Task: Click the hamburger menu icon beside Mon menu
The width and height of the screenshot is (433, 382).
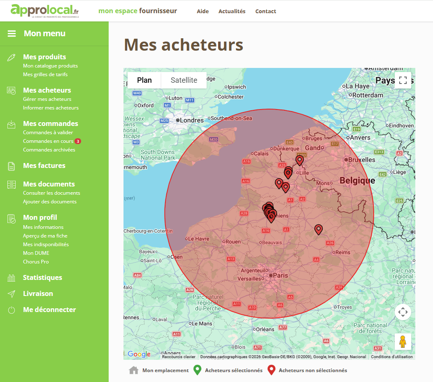Action: tap(12, 34)
